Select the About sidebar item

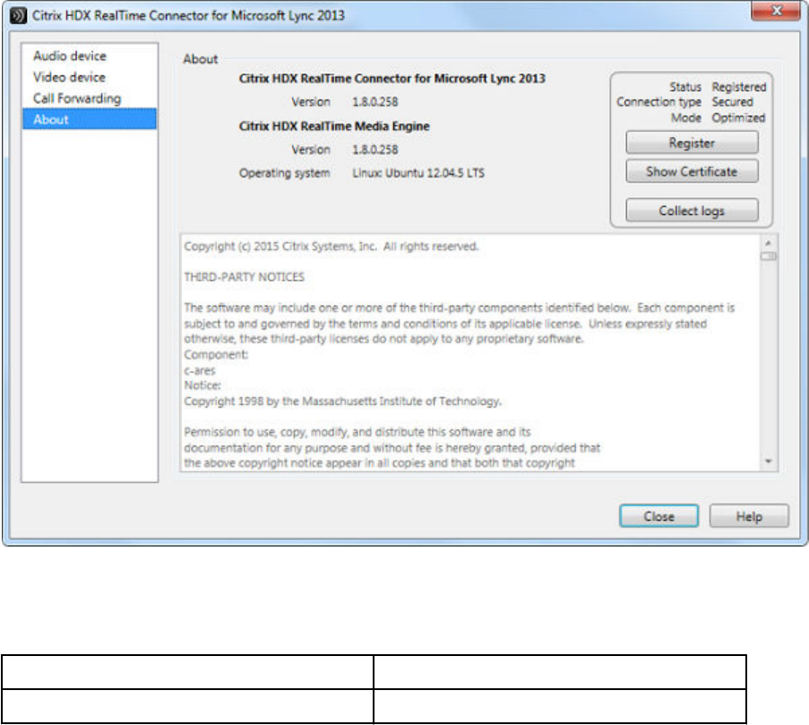[90, 119]
